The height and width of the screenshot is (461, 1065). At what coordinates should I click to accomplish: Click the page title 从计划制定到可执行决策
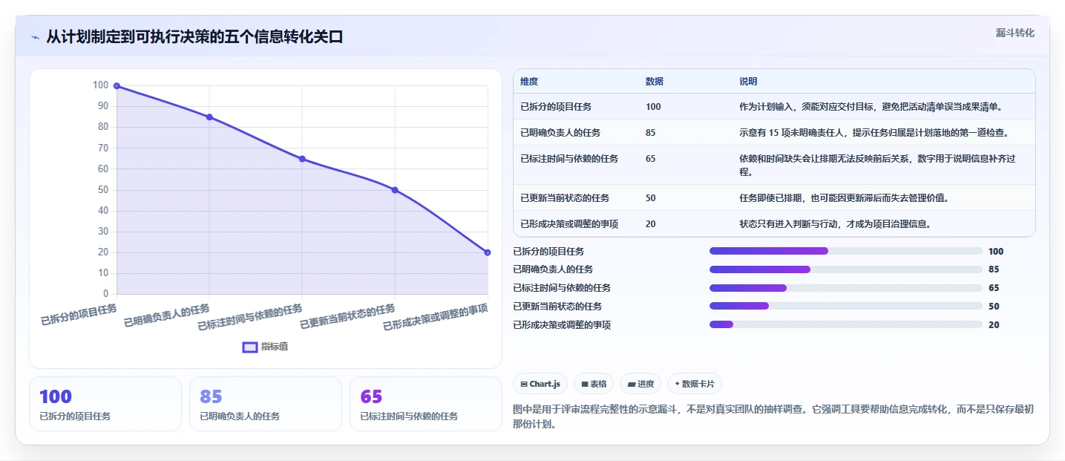click(x=194, y=37)
